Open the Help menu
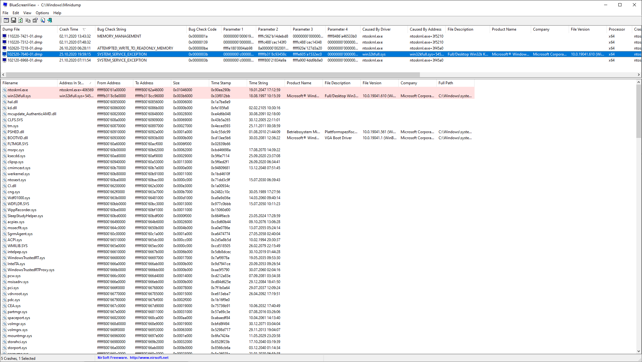 (57, 13)
